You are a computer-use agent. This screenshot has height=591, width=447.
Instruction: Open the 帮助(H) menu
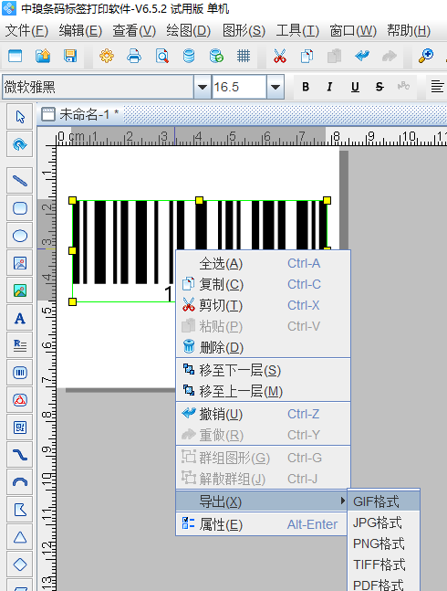[409, 31]
